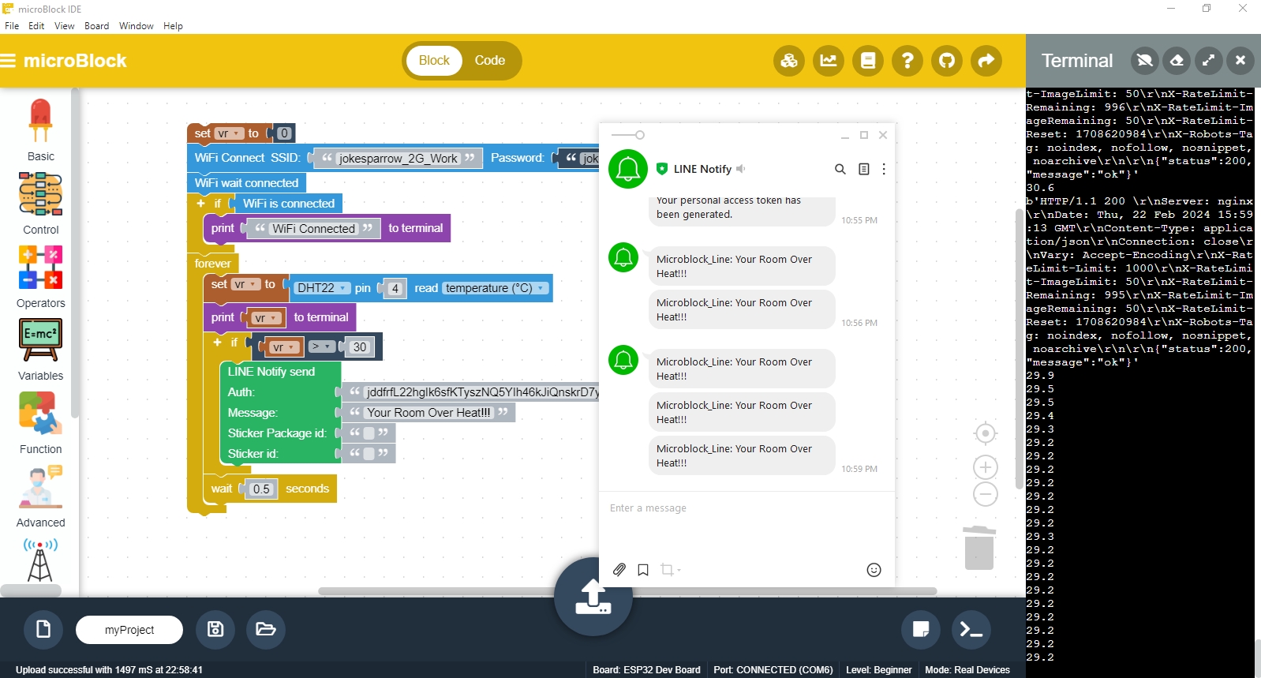Switch to Code view
The width and height of the screenshot is (1261, 678).
point(490,61)
